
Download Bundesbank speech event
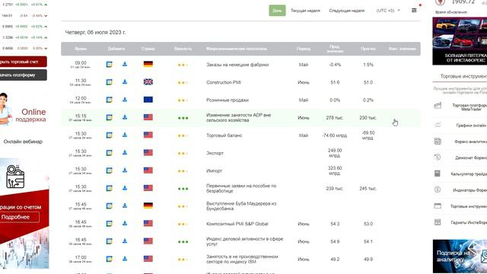125,205
